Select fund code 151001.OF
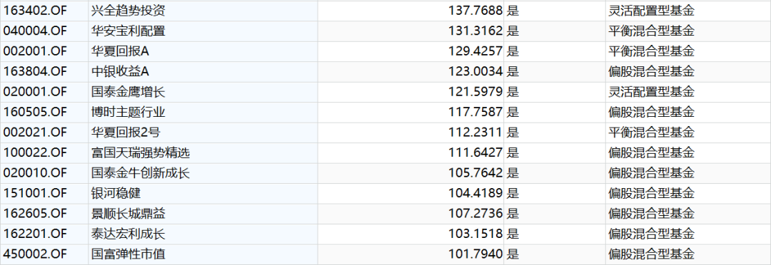The height and width of the screenshot is (265, 771). click(35, 193)
